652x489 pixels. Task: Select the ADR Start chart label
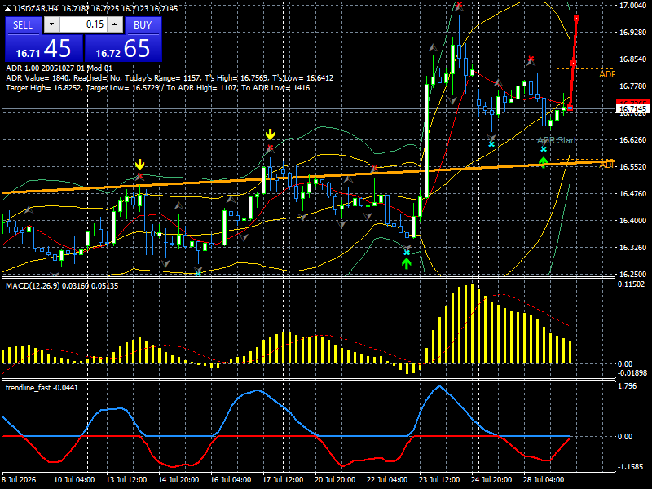point(557,140)
